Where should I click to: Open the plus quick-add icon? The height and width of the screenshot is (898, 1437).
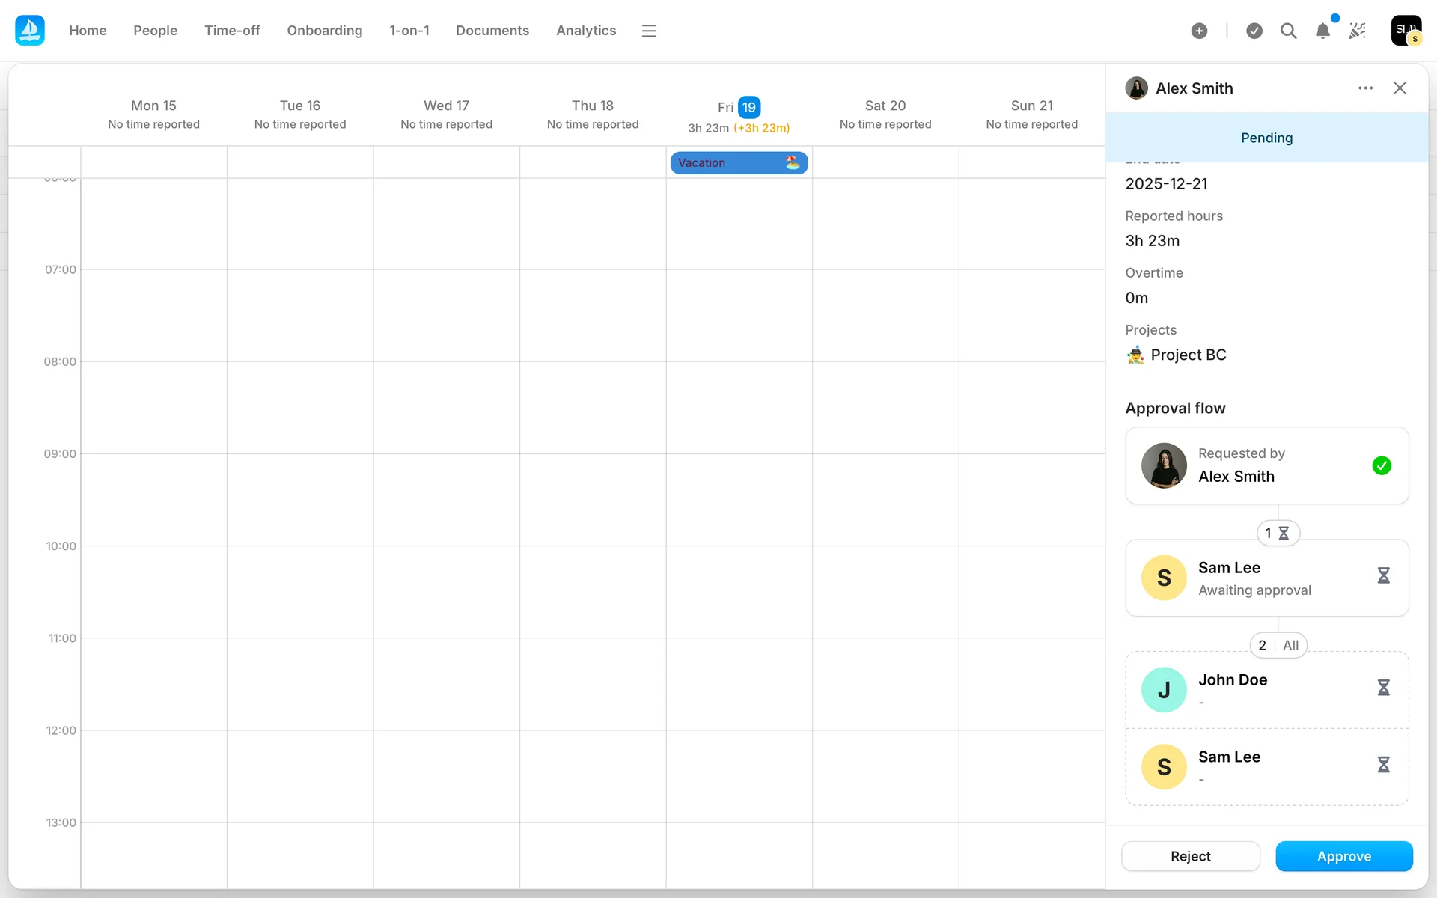(1199, 31)
